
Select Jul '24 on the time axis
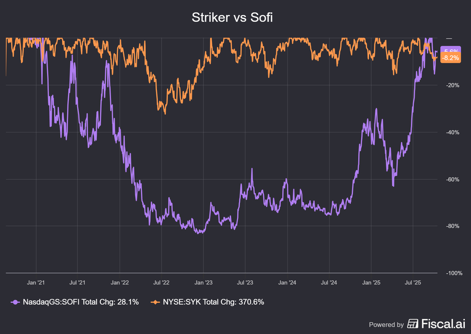point(329,283)
